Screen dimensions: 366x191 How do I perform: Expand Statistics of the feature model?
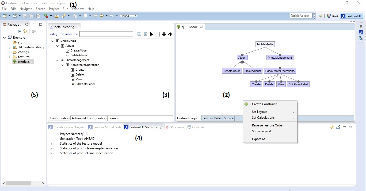51,144
